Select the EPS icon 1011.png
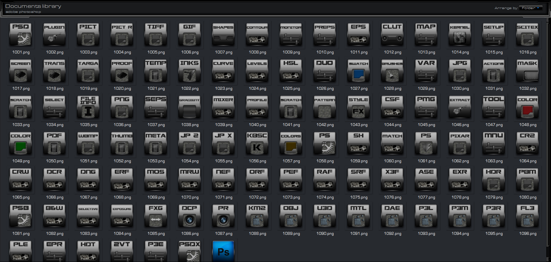 (359, 34)
